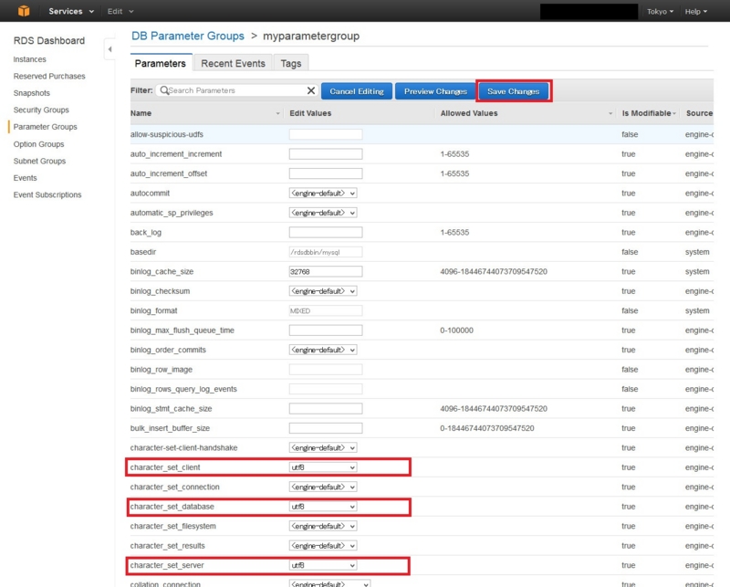Viewport: 730px width, 587px height.
Task: Open the autocommit value dropdown
Action: coord(323,193)
